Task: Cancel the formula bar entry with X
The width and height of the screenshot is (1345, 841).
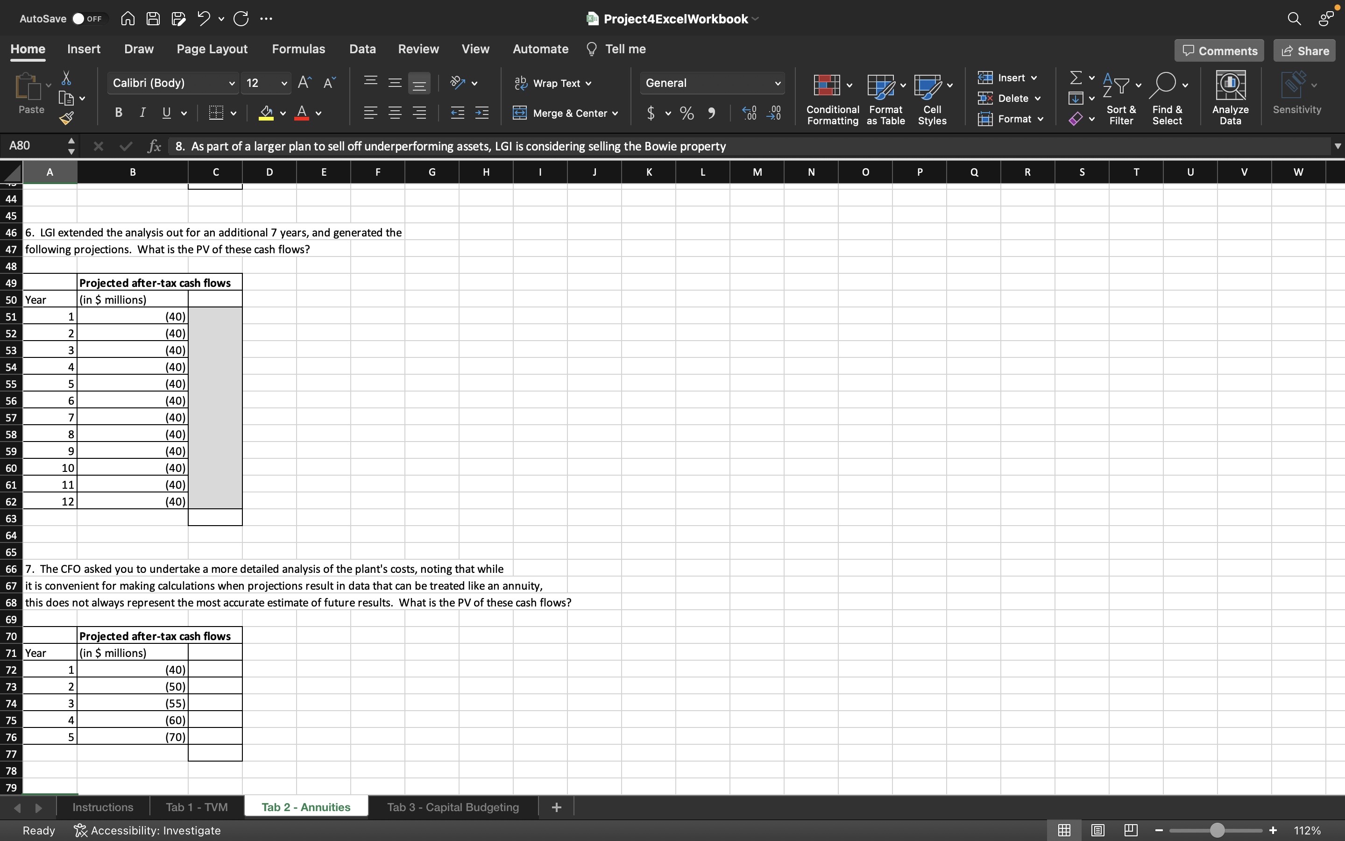Action: [x=99, y=146]
